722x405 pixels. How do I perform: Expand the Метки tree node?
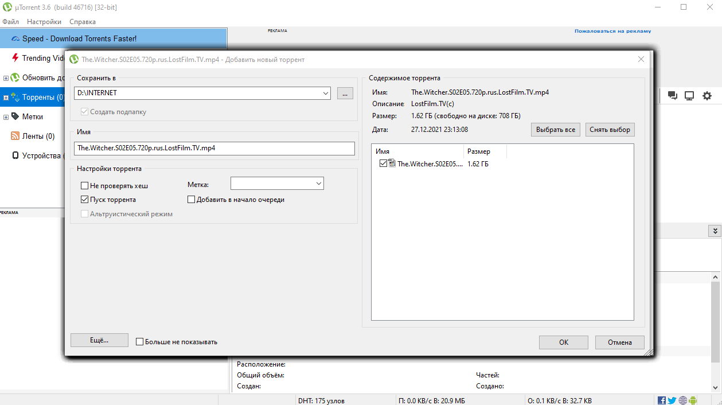[x=6, y=116]
